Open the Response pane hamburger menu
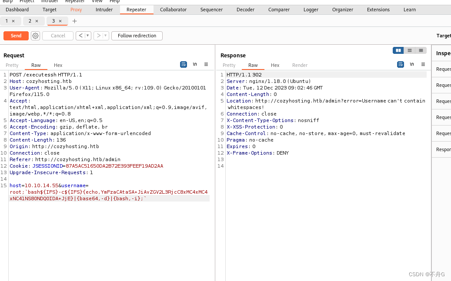Image resolution: width=451 pixels, height=281 pixels. tap(423, 64)
